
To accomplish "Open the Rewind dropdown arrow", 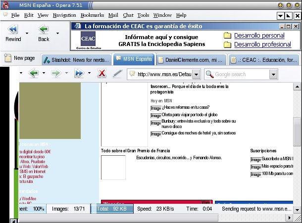I will coord(27,33).
